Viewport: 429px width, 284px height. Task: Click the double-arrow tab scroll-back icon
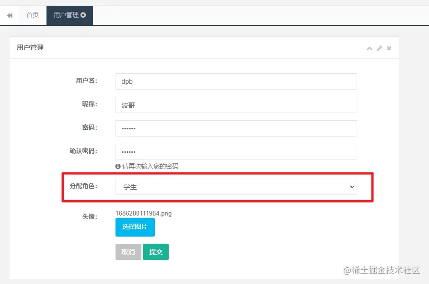click(x=10, y=15)
